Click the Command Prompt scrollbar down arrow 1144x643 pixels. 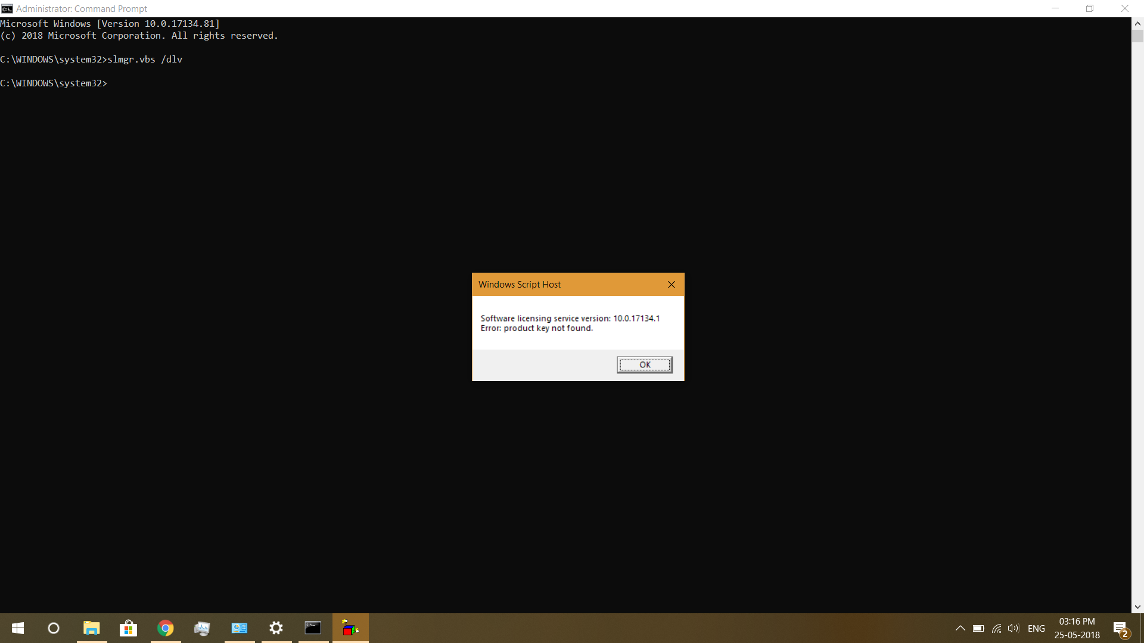(1137, 607)
